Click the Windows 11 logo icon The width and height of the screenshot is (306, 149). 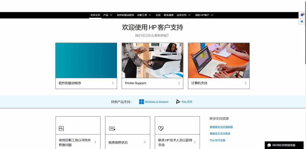pyautogui.click(x=141, y=102)
